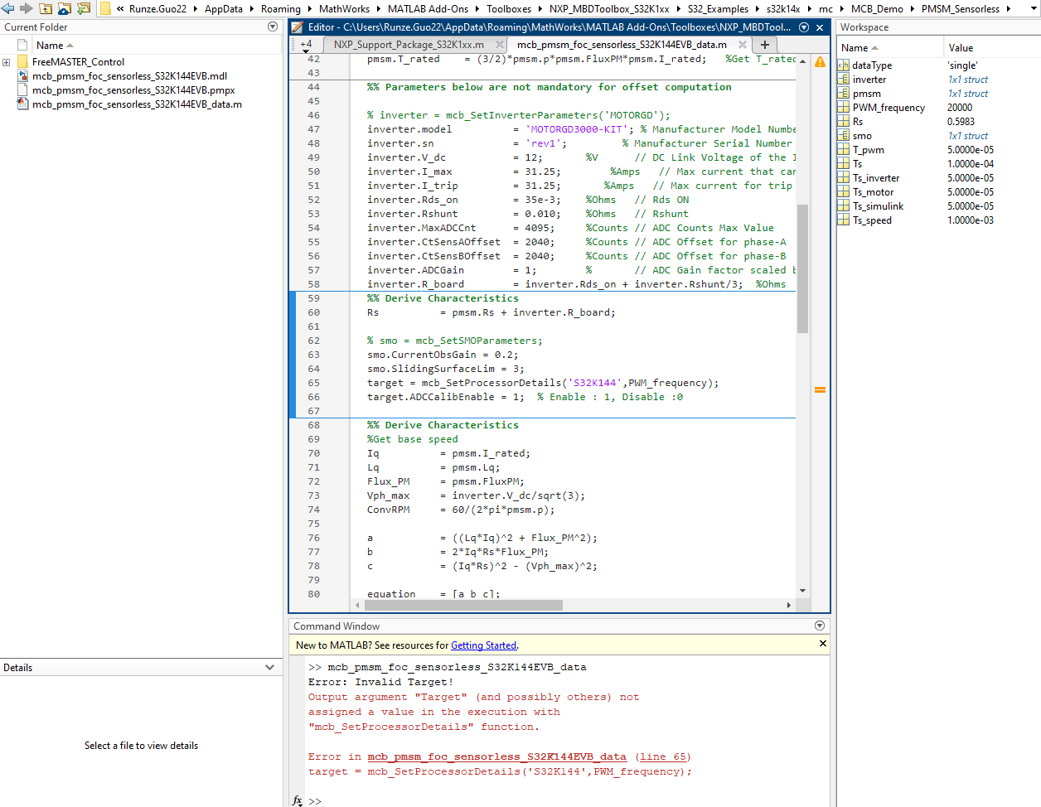Sort workspace by Name column header
Screen dimensions: 1041x807
tap(859, 48)
